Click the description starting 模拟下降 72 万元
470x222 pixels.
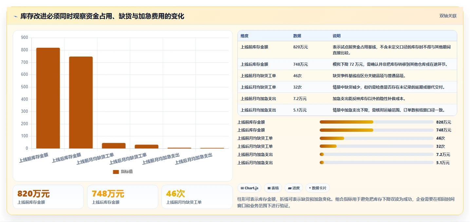tap(390, 64)
